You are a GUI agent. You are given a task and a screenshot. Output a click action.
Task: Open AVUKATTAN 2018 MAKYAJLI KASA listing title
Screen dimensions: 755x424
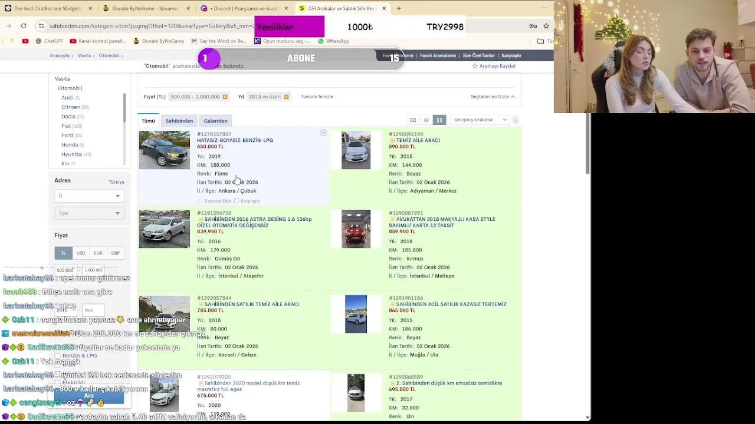442,222
